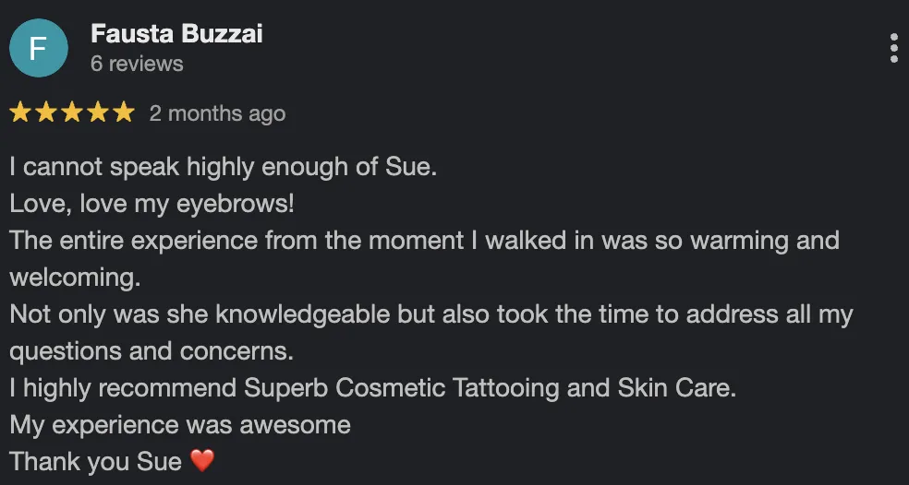Open reviewer profile via the name Fausta Buzzai
909x485 pixels.
[x=176, y=34]
